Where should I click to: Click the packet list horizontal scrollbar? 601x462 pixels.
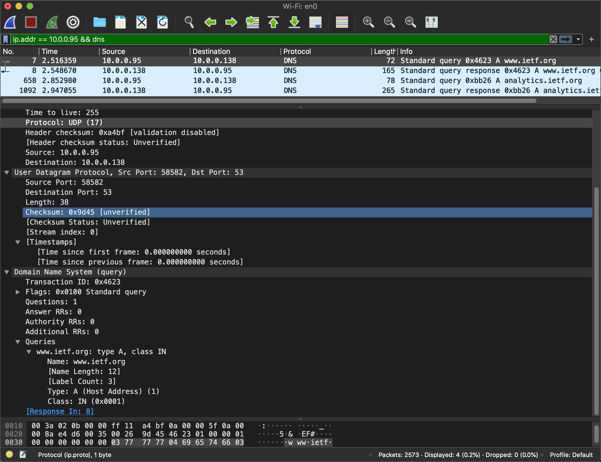[269, 101]
